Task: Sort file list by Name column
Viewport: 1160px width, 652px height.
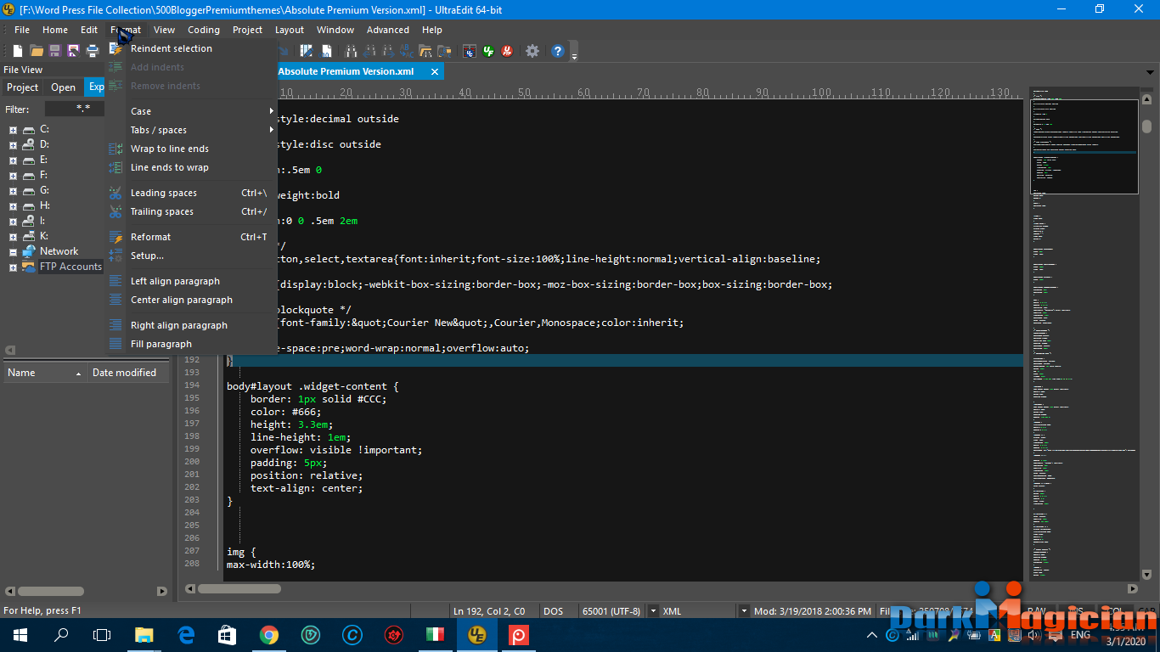Action: [x=45, y=373]
